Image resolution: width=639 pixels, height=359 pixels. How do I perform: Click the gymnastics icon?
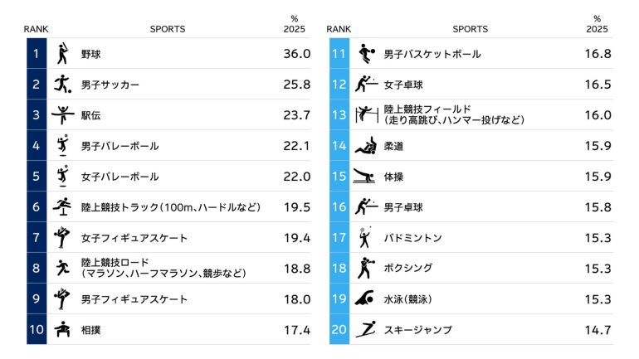coord(365,177)
